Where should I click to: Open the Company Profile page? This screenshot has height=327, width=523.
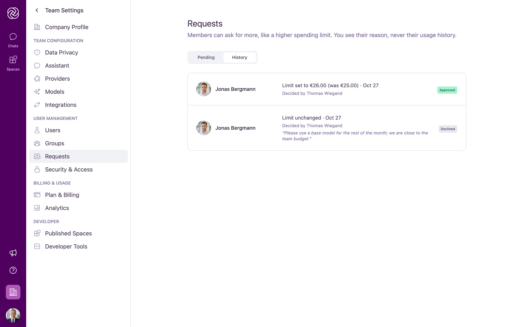click(78, 27)
